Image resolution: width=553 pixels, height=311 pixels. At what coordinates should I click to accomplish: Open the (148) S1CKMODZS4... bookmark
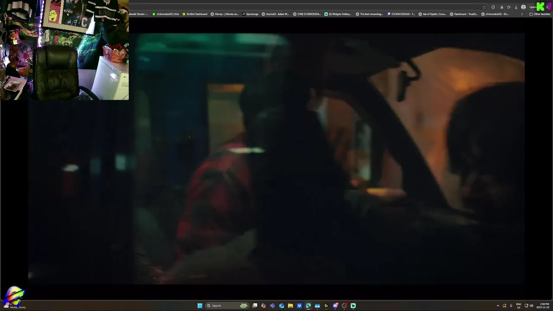307,14
